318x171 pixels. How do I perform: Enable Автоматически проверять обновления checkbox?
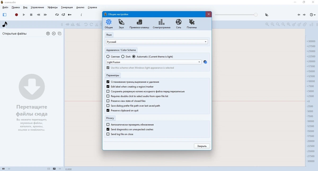click(108, 125)
